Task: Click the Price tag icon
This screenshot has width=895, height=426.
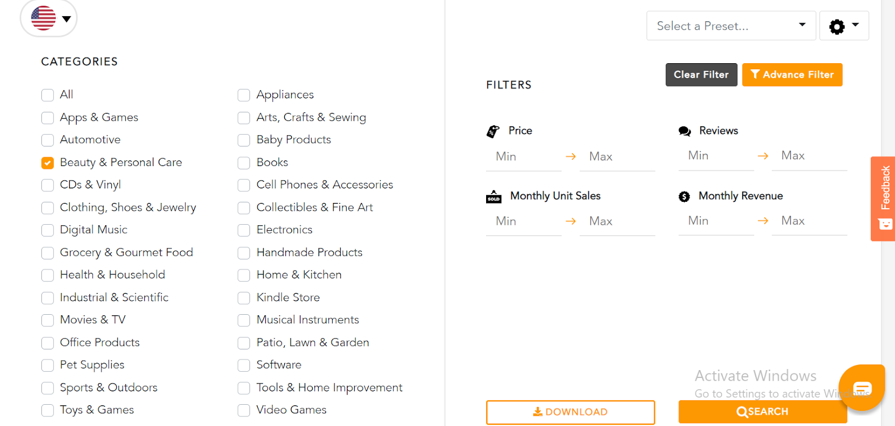Action: point(493,131)
